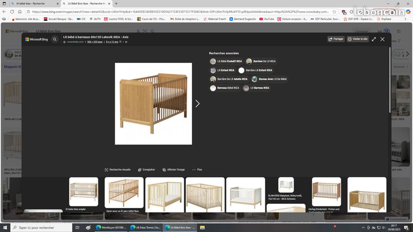Open the YouTube bookmark

click(x=267, y=19)
